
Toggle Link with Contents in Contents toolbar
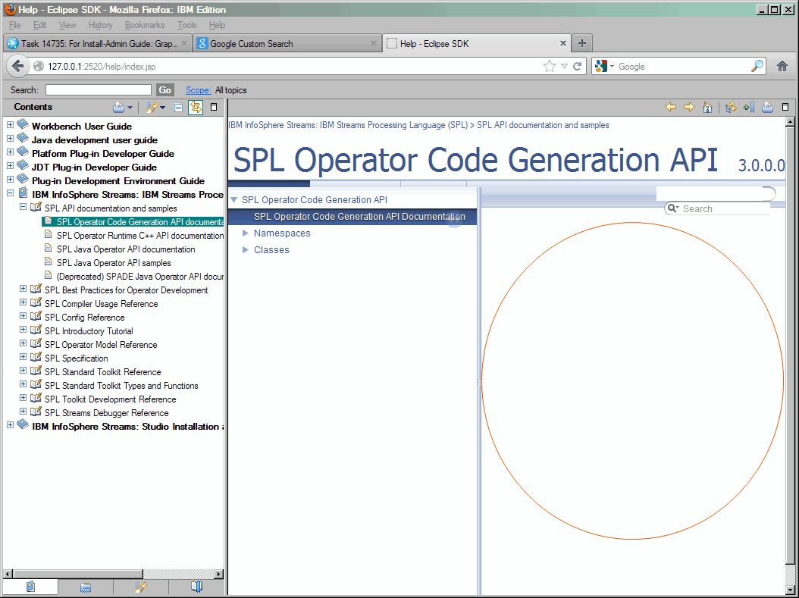[196, 107]
